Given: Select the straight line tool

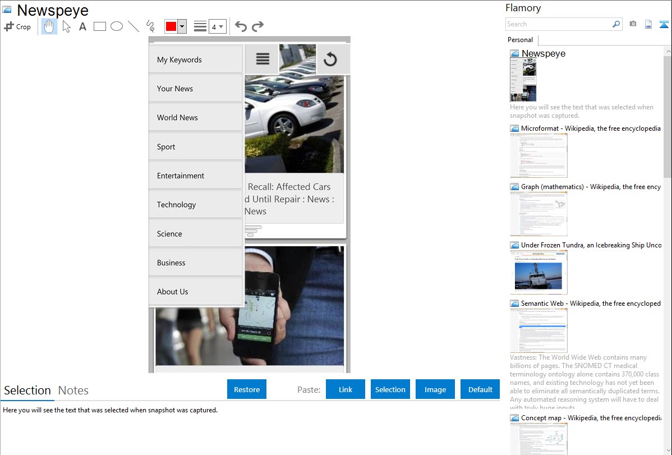Looking at the screenshot, I should [134, 26].
